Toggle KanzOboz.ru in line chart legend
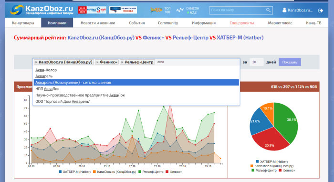334x182 pixels. [115, 172]
